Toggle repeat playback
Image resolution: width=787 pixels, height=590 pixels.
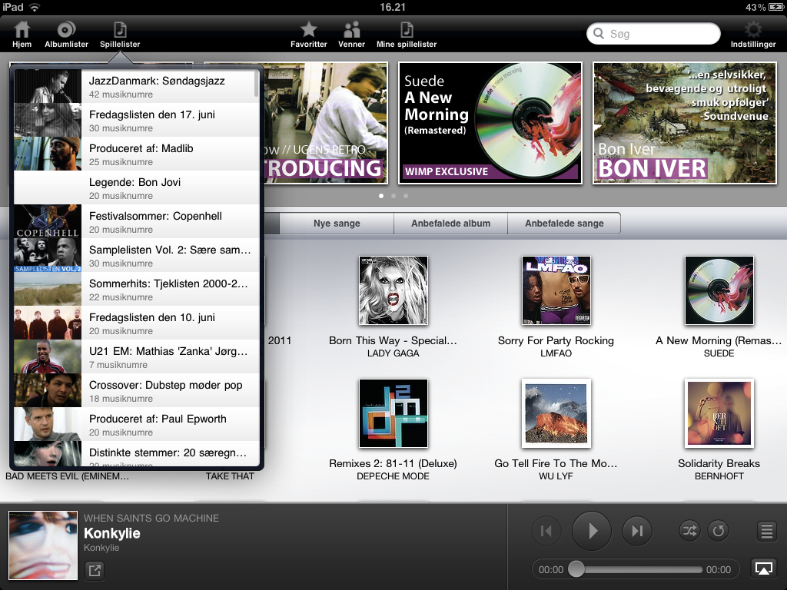pos(719,531)
